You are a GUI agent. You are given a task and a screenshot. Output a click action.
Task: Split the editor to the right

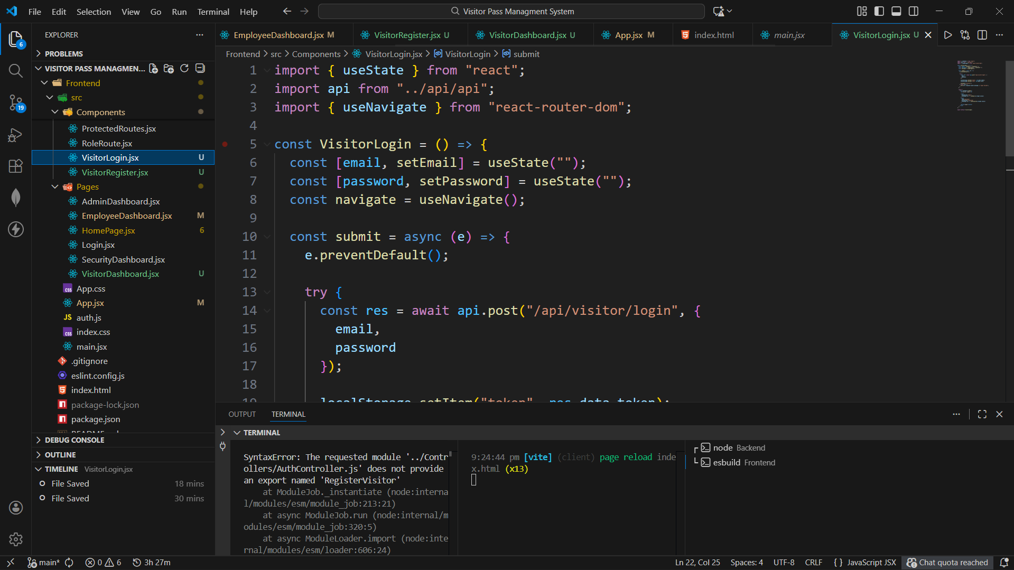click(982, 35)
